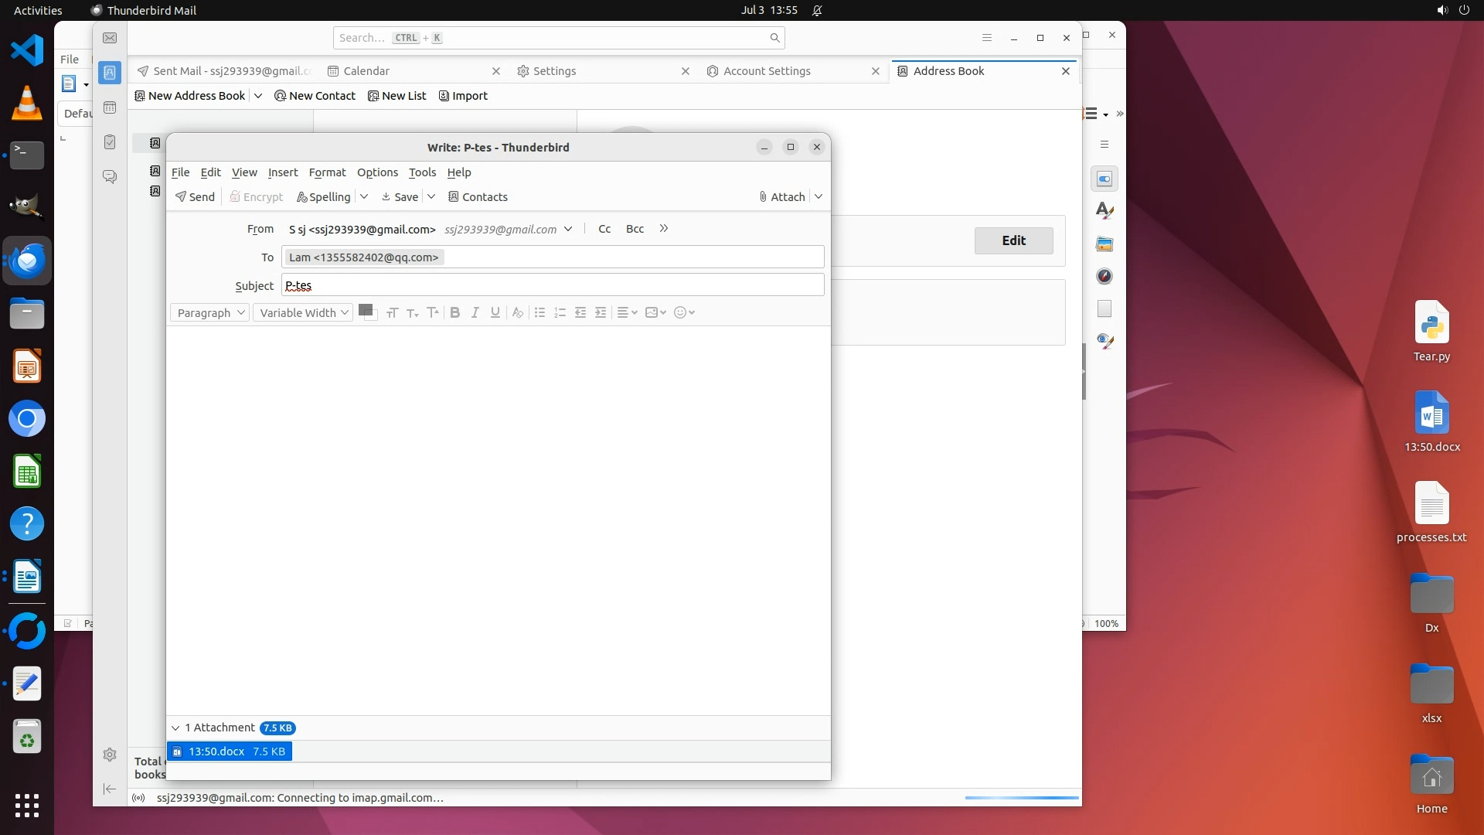Open the Format menu
1484x835 pixels.
point(327,172)
